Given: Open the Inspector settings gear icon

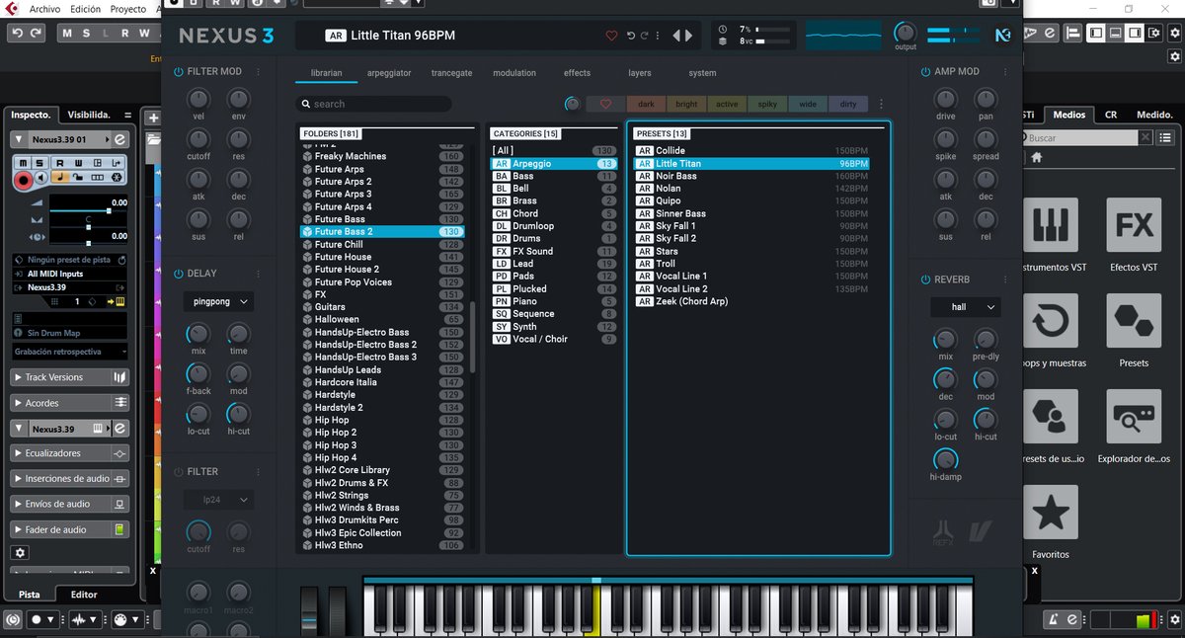Looking at the screenshot, I should tap(19, 553).
